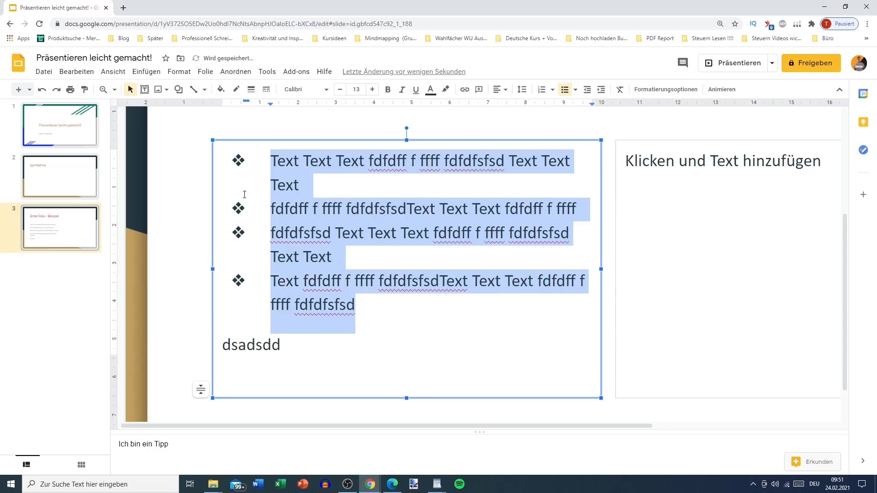The width and height of the screenshot is (877, 493).
Task: Click the line spacing icon
Action: 522,89
